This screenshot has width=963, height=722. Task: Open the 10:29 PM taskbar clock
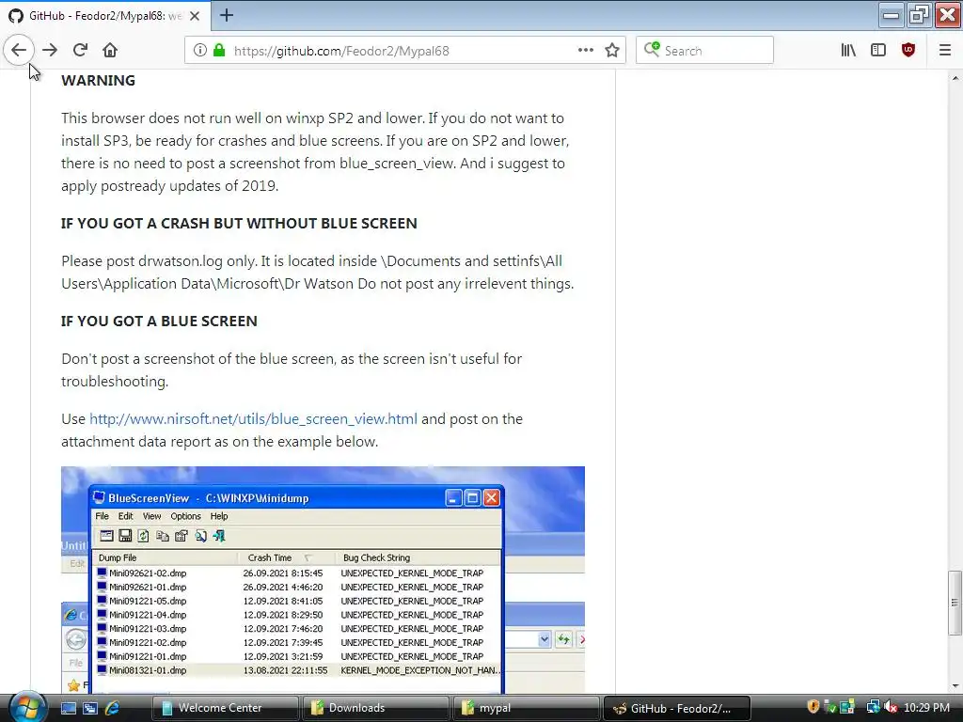(x=926, y=708)
